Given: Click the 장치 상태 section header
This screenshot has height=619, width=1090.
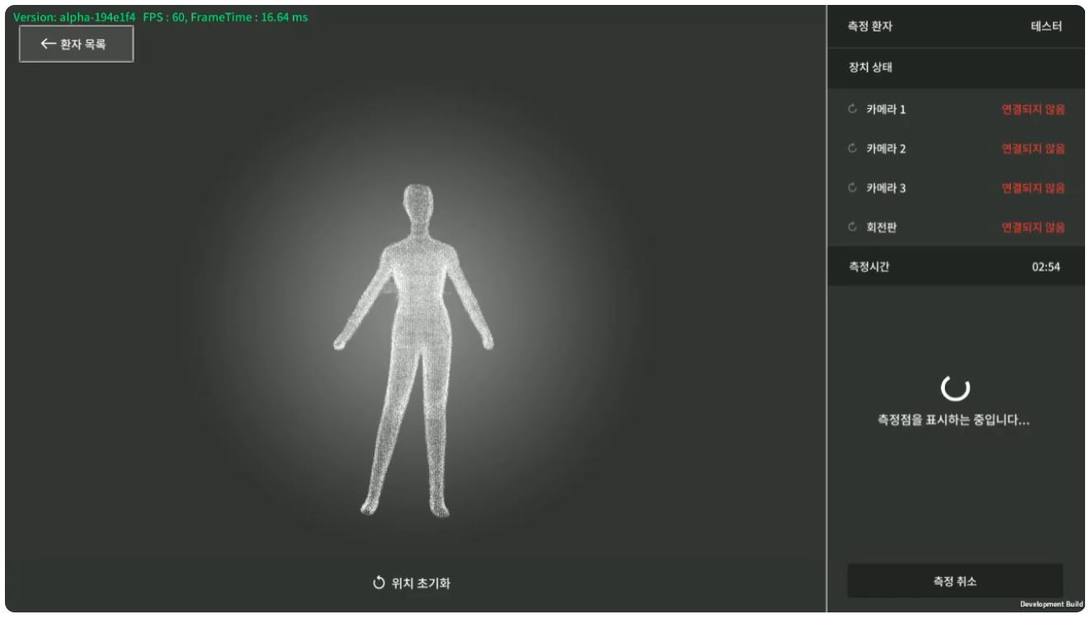Looking at the screenshot, I should [871, 68].
